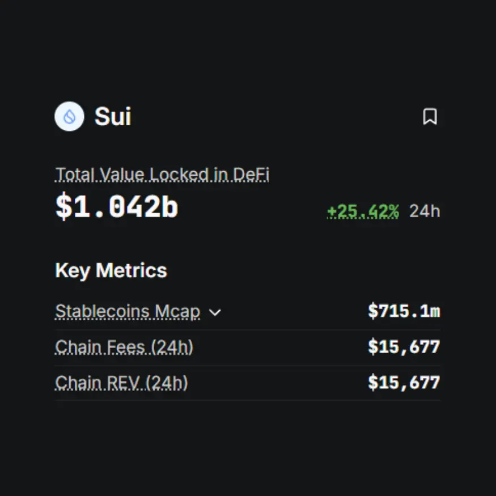Click the Sui chain name heading
496x496 pixels.
point(113,117)
